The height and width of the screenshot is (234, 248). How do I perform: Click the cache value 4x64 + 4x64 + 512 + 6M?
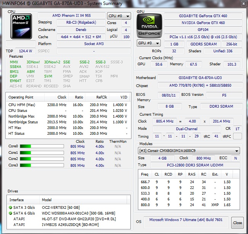(81, 37)
